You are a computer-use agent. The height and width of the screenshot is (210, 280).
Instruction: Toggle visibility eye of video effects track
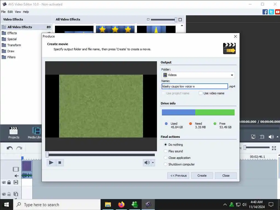(x=4, y=182)
